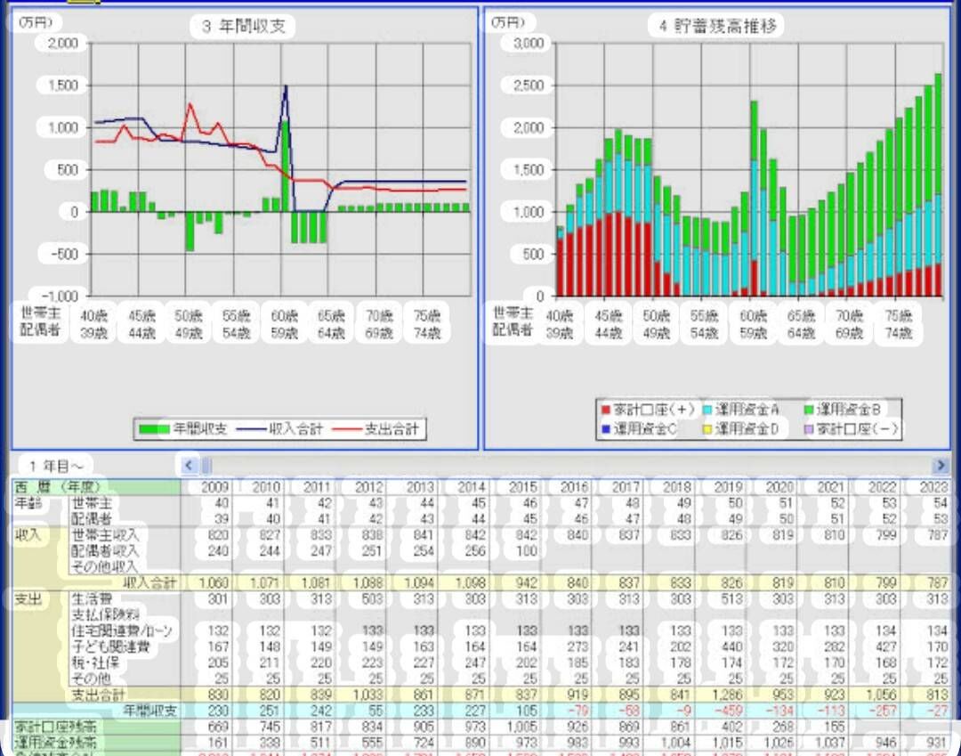Screen dimensions: 961x756
Task: Click the red 支出合計 legend line
Action: click(x=347, y=429)
